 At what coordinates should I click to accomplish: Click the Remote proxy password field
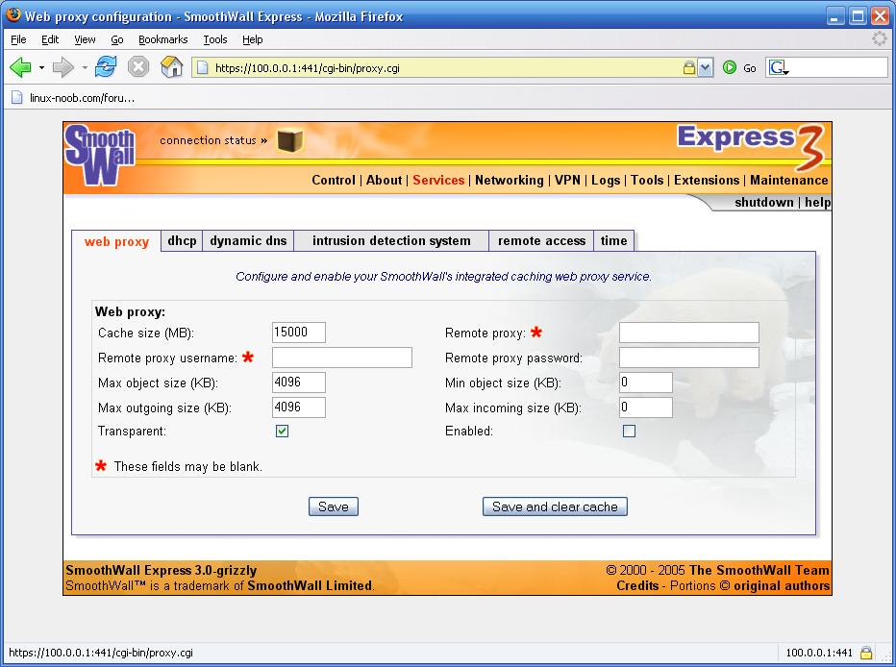689,358
